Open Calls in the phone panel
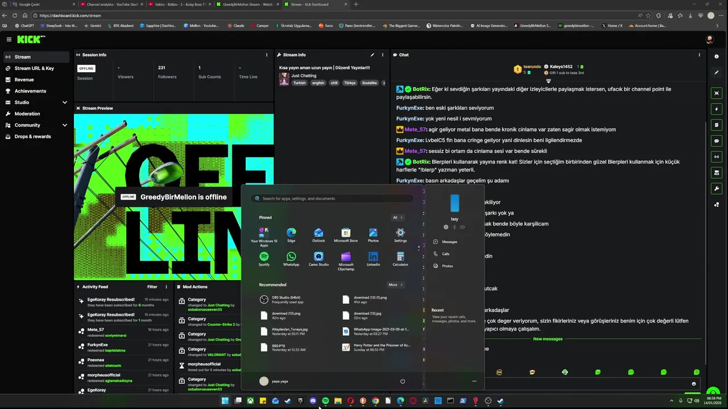728x409 pixels. point(441,254)
